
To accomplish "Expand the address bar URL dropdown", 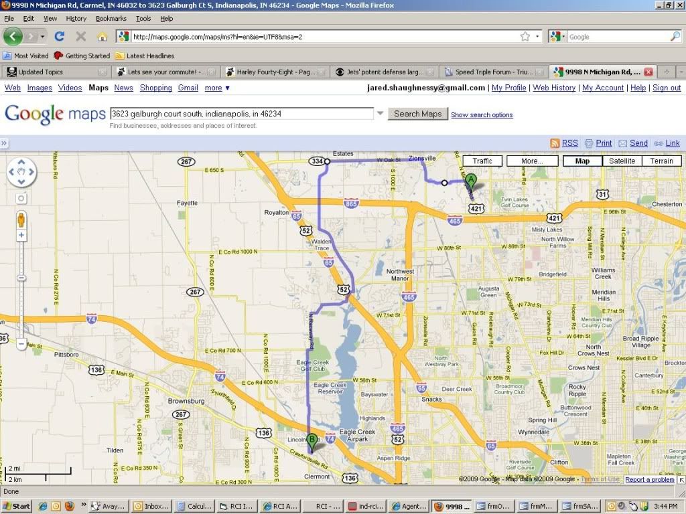I will pyautogui.click(x=537, y=37).
